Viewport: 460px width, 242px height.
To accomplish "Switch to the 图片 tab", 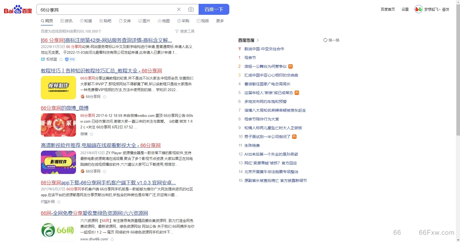I will pyautogui.click(x=144, y=21).
